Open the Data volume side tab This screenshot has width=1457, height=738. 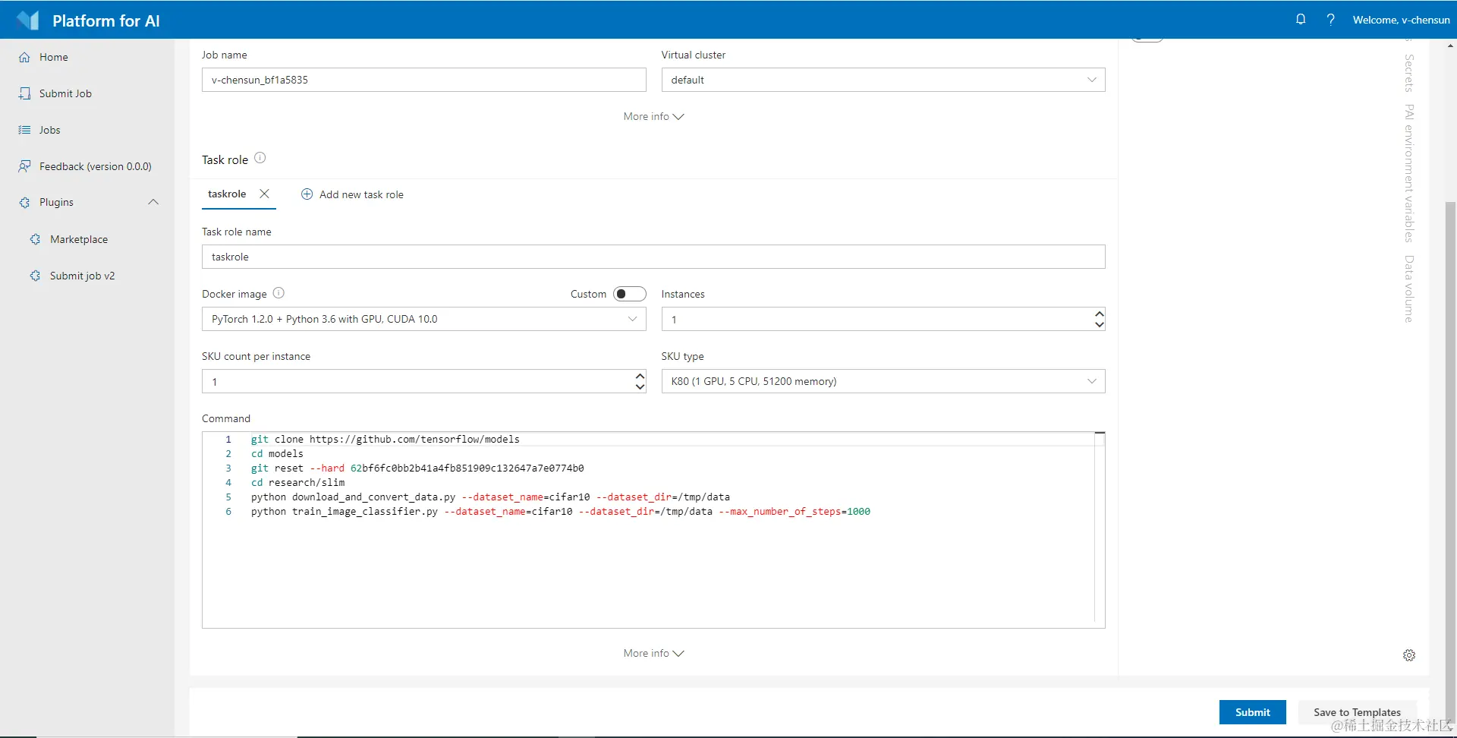(x=1409, y=289)
